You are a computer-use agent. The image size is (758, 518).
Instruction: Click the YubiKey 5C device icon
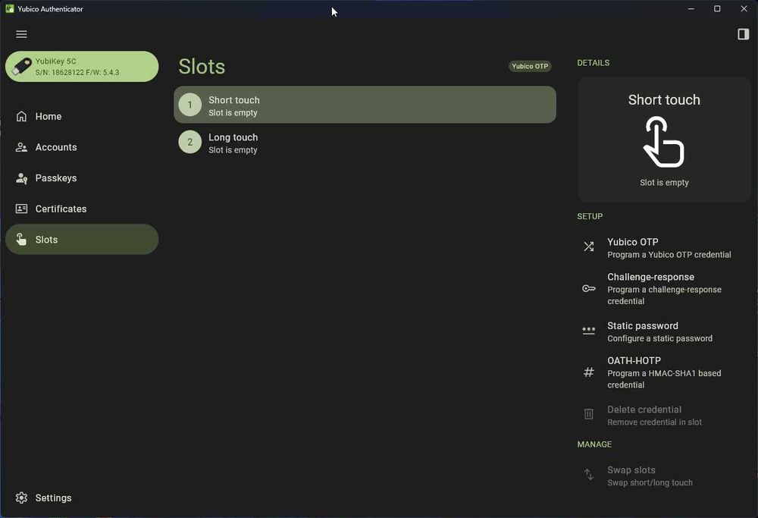click(21, 66)
